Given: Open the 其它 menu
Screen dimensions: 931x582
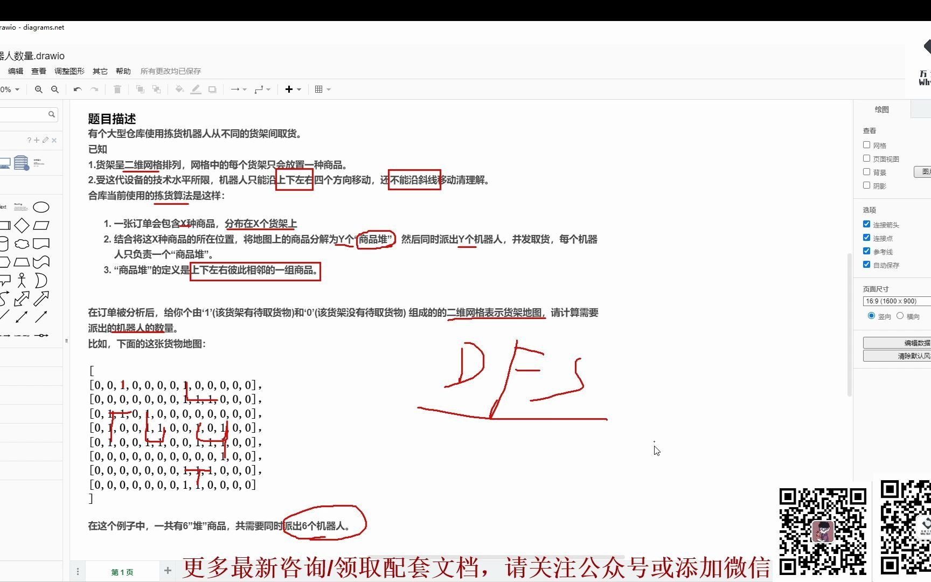Looking at the screenshot, I should point(100,71).
